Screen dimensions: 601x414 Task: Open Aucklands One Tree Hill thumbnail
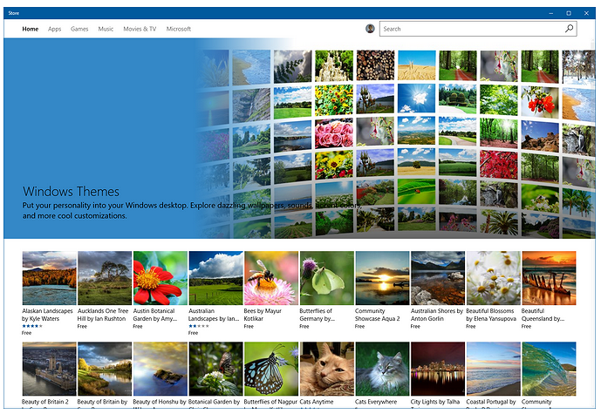(x=105, y=278)
